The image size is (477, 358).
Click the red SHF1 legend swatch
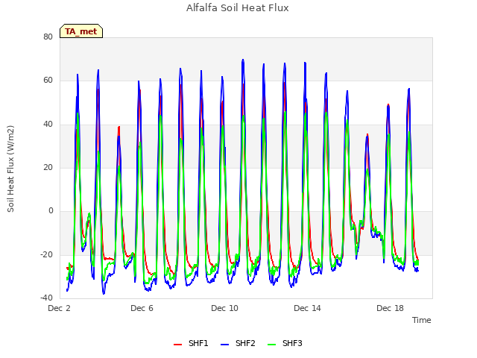tap(177, 345)
